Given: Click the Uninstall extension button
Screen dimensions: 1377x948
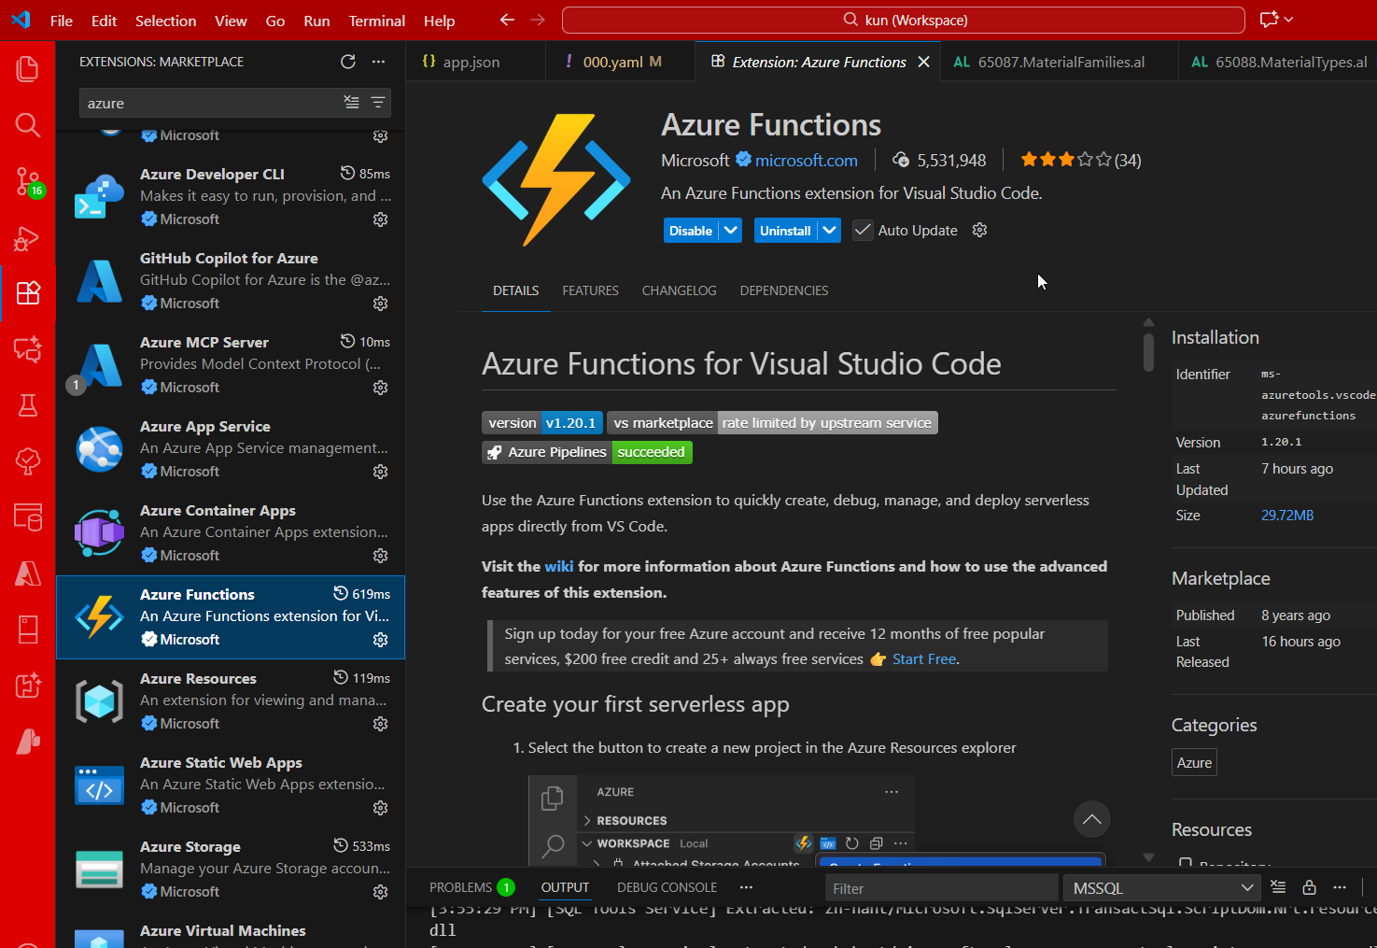Looking at the screenshot, I should tap(785, 230).
